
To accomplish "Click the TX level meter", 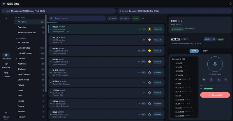I will click(217, 86).
